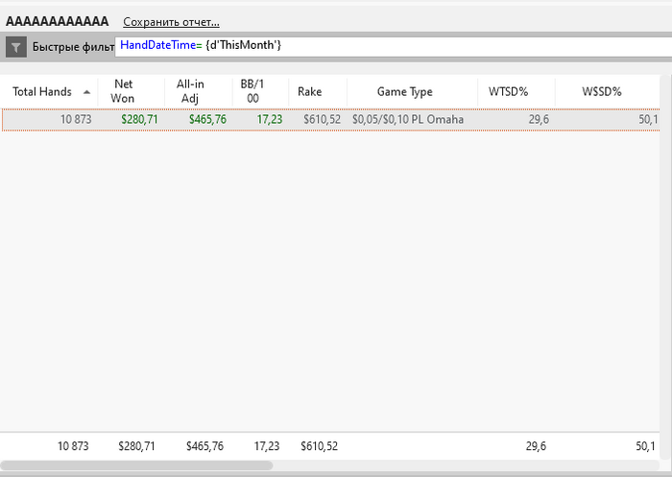Open the Сохранить отчет... link

coord(171,22)
